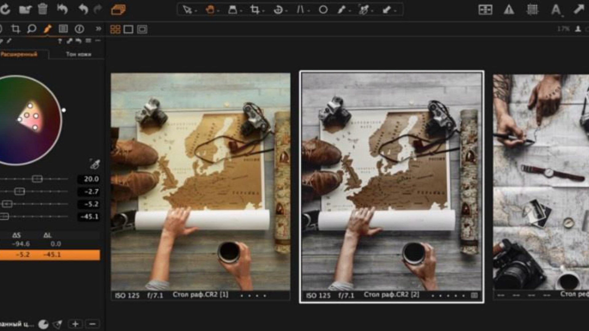Open dropdown arrow beside select pointer tool
This screenshot has width=589, height=331.
coord(196,11)
